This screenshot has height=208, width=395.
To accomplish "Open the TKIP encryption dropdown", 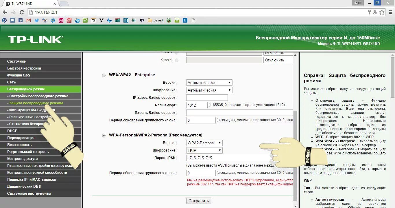I will (204, 150).
